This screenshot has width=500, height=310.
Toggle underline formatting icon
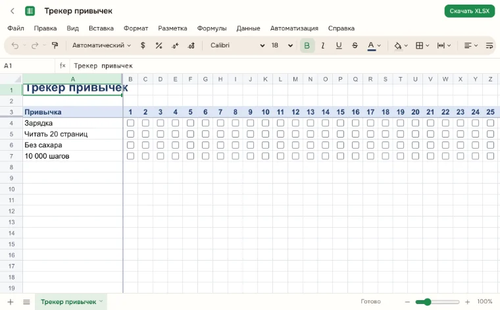339,45
